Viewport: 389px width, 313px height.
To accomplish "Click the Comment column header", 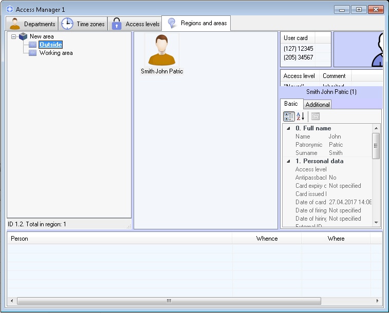I will click(x=335, y=76).
